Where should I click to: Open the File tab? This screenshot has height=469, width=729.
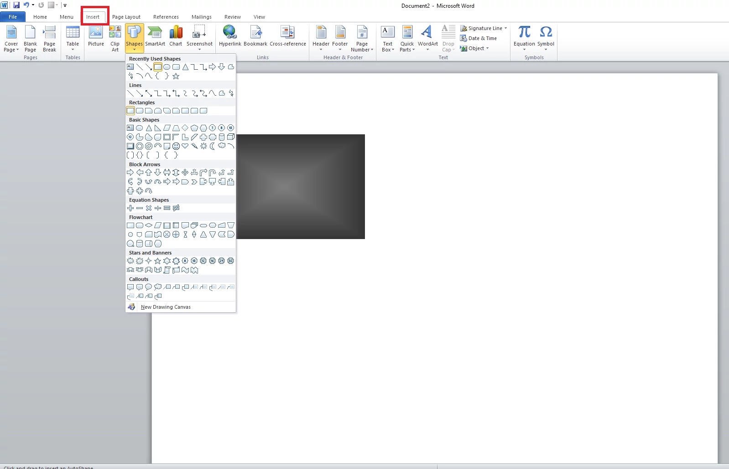point(13,17)
